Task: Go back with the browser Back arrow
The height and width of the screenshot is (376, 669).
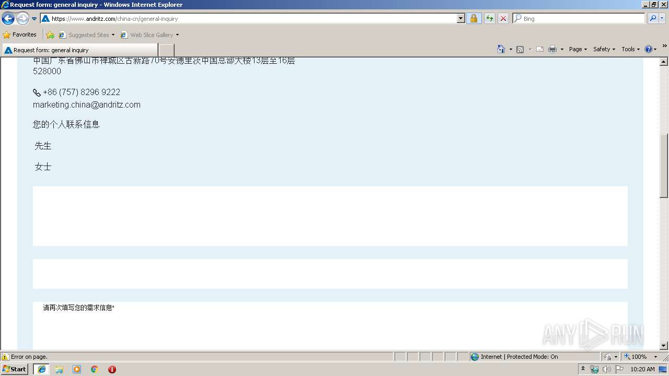Action: pyautogui.click(x=8, y=19)
